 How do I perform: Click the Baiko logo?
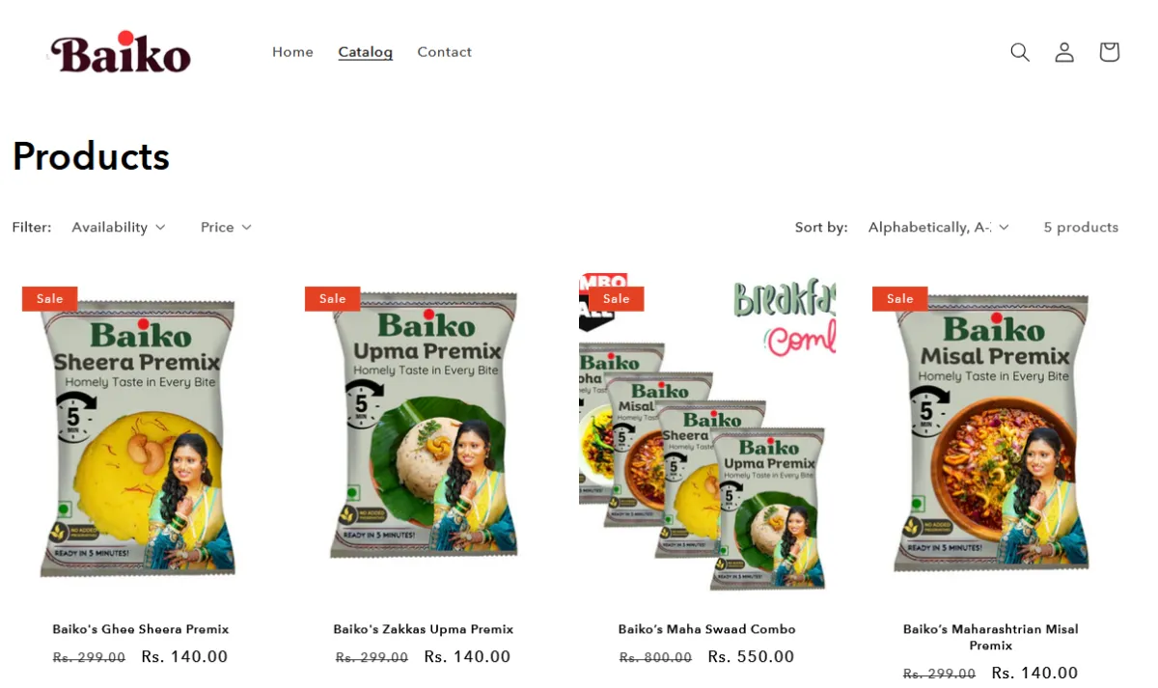121,53
